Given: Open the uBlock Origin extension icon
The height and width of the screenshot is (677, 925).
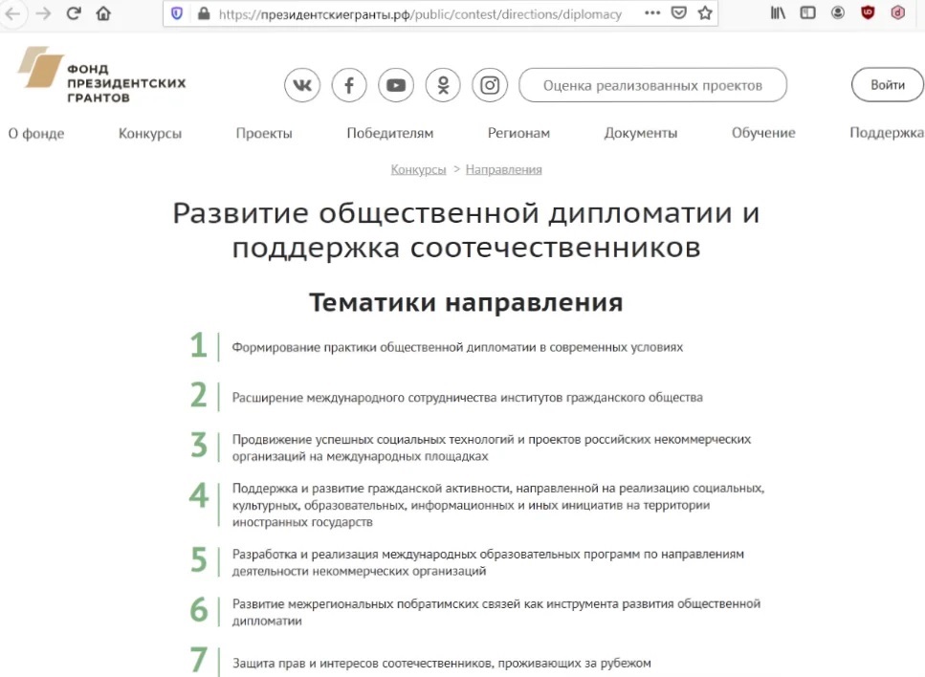Looking at the screenshot, I should coord(868,13).
